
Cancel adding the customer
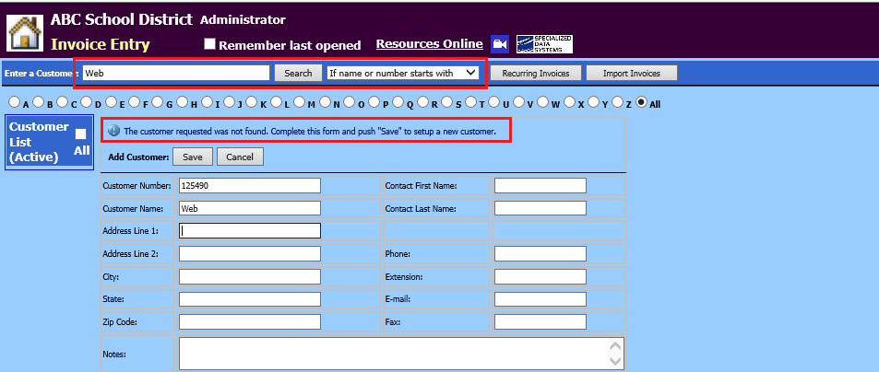click(240, 157)
